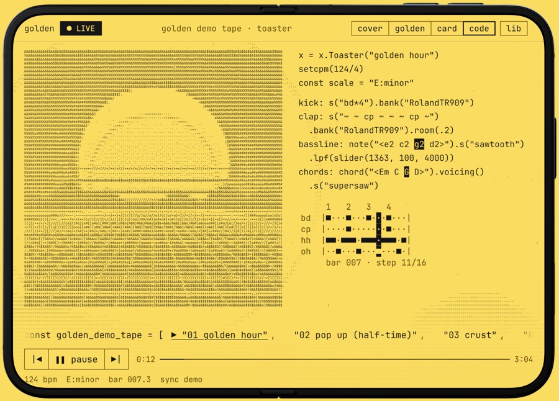Switch to the cover tab
Screen dimensions: 559x401
370,29
